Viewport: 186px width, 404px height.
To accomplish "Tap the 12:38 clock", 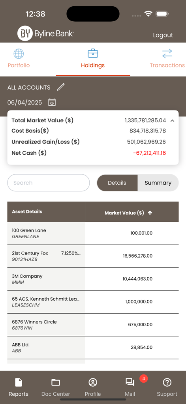I will pyautogui.click(x=35, y=14).
